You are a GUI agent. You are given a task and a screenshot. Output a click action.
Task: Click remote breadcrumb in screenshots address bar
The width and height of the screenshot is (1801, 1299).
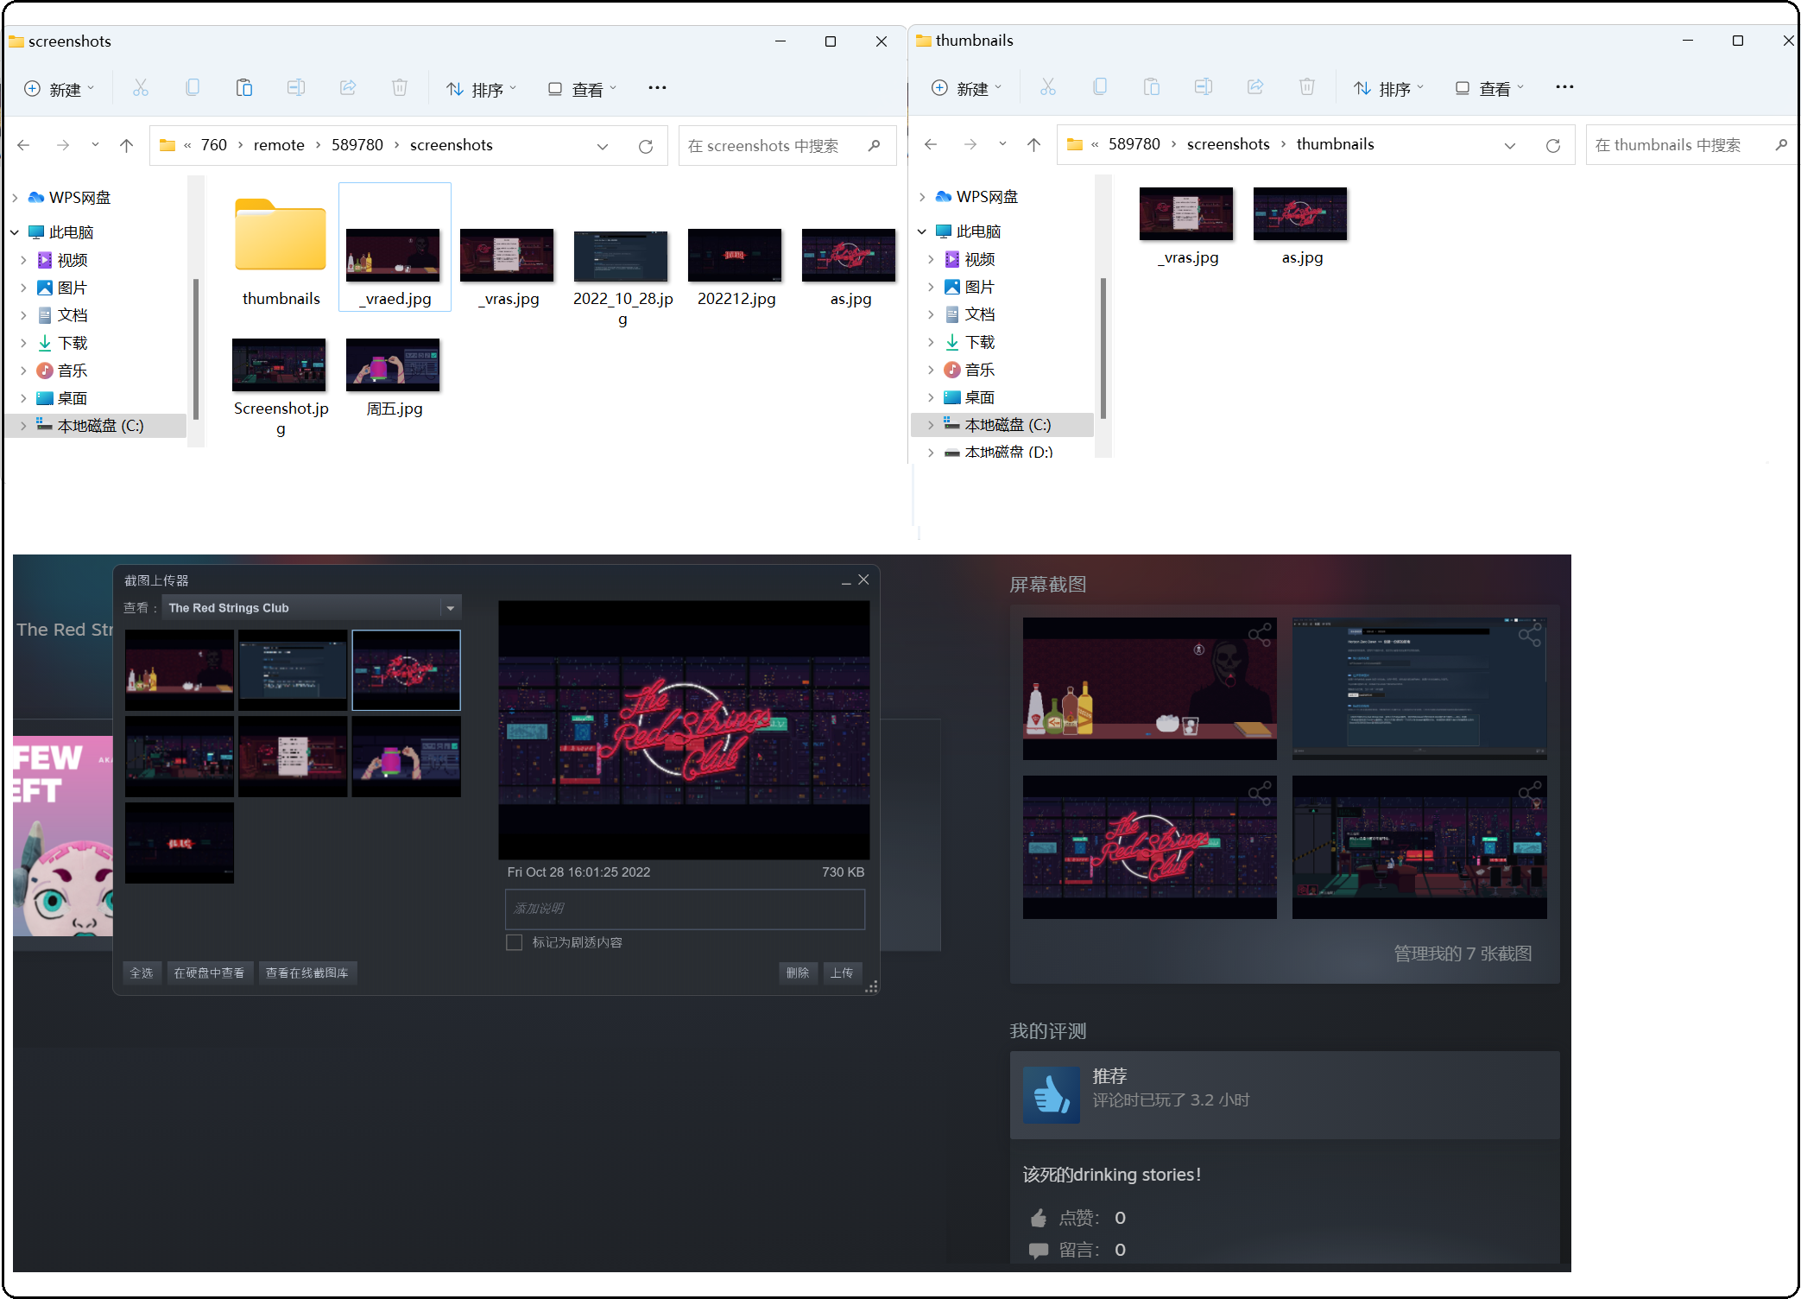point(279,145)
